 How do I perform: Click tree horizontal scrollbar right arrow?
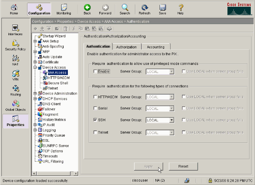76,174
